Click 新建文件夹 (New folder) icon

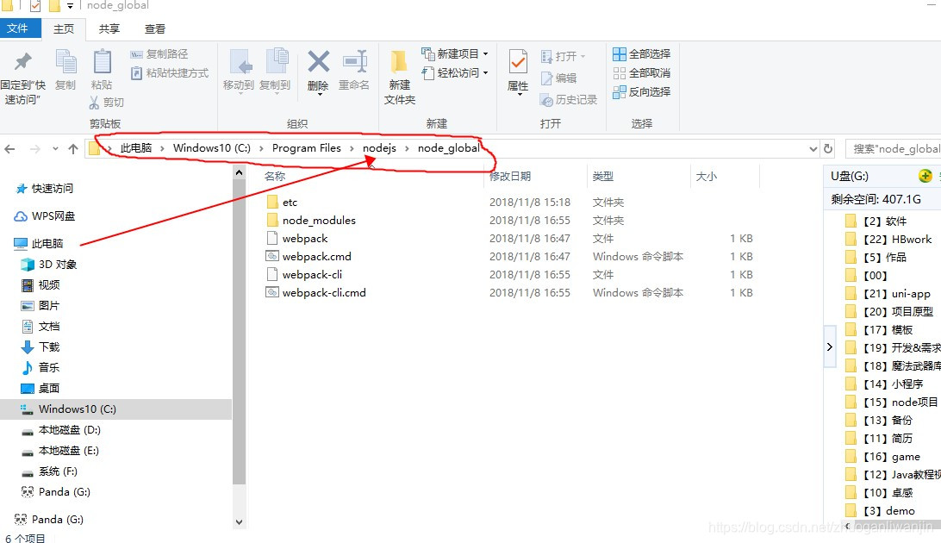398,62
